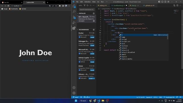Open the GitLens Install dropdown arrow
This screenshot has width=183, height=103.
click(94, 78)
